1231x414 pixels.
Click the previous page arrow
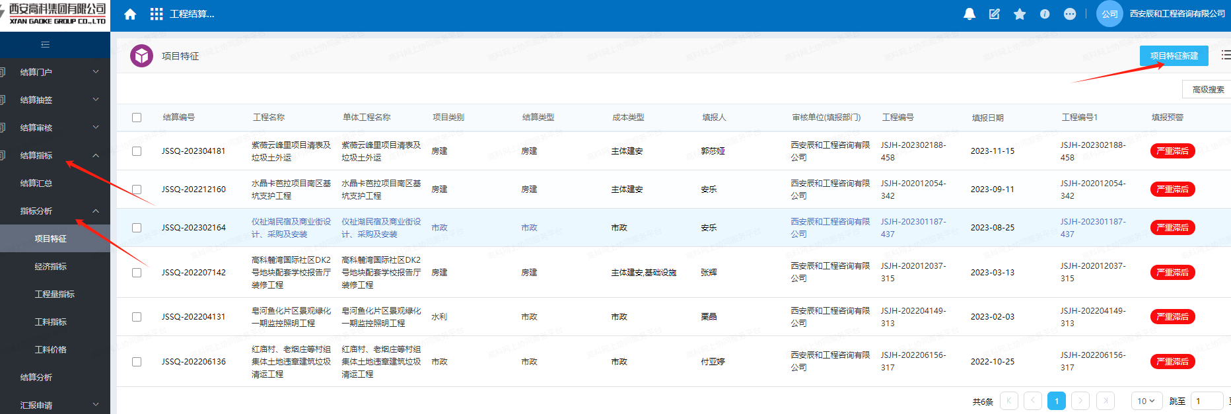(x=1033, y=401)
